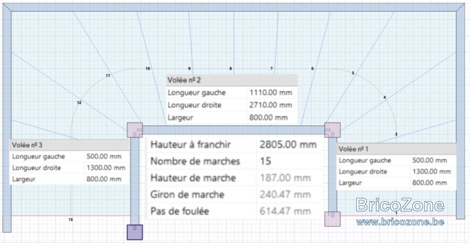This screenshot has width=470, height=243.
Task: Select step number 5 on curve
Action: point(353,73)
